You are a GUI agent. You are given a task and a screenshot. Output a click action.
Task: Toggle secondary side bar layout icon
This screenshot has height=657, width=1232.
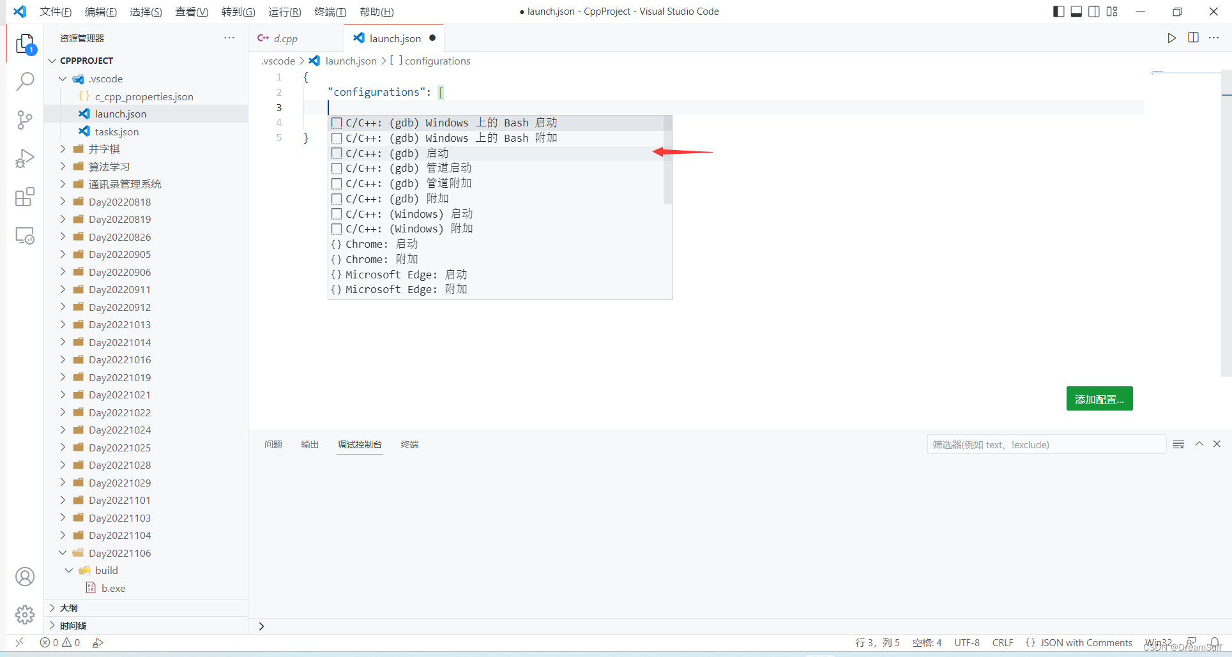[1094, 11]
